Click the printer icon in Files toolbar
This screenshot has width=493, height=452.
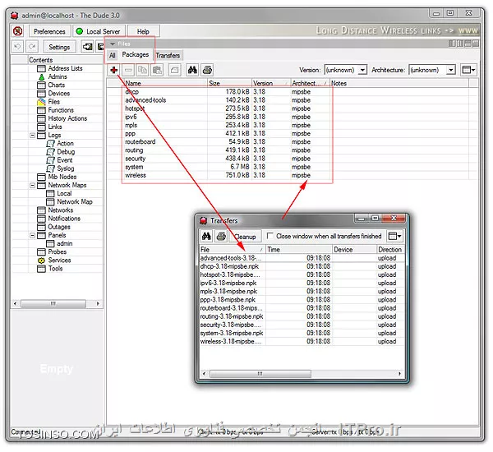207,70
